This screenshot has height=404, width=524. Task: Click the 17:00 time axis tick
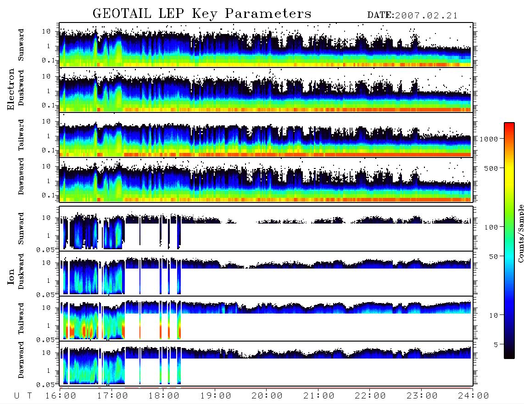click(x=112, y=396)
